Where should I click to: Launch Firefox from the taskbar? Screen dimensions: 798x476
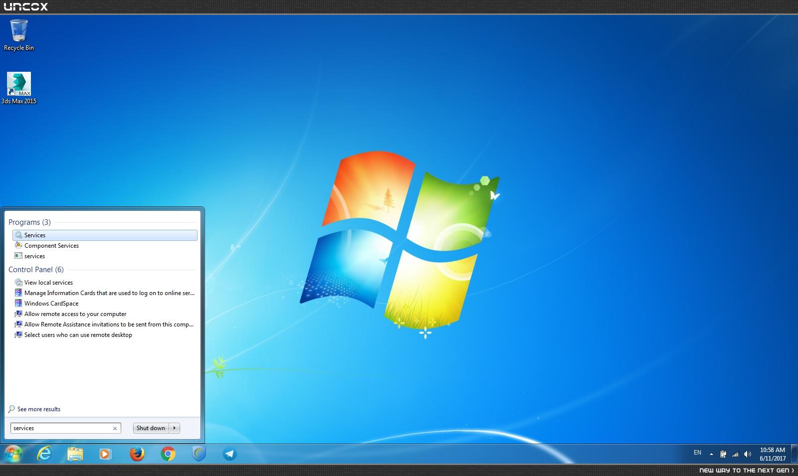pos(137,454)
